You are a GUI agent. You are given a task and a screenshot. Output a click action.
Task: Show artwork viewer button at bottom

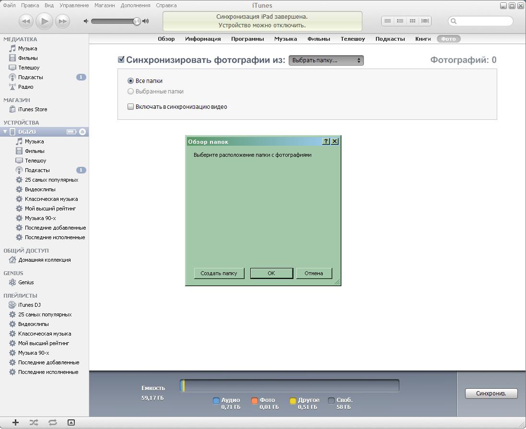pos(71,423)
